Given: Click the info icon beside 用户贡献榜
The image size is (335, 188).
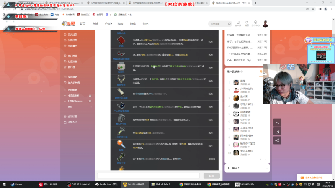Looking at the screenshot, I should click(242, 71).
